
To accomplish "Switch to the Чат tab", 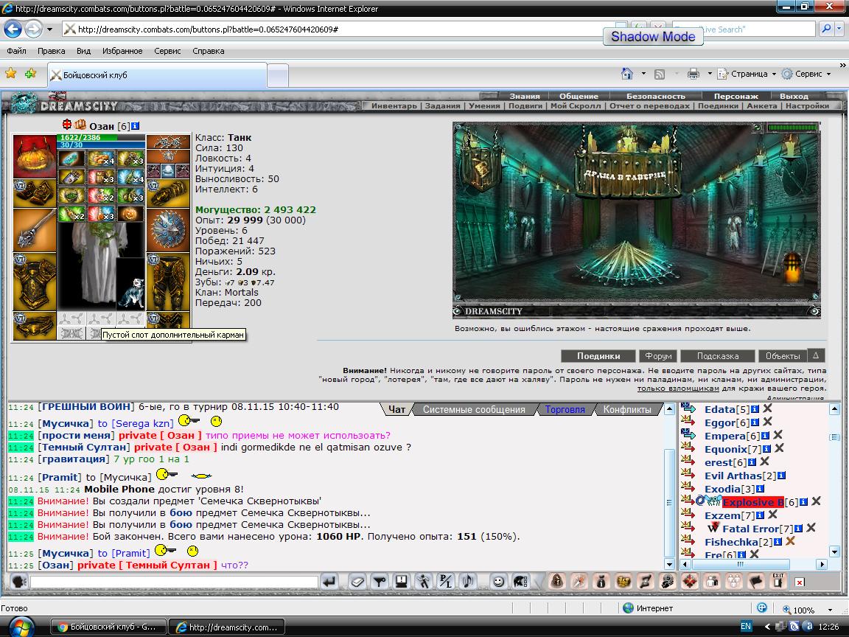I will [396, 409].
